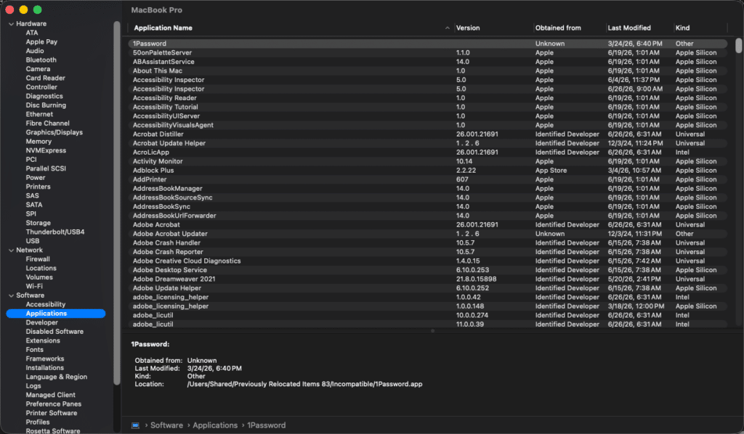The image size is (744, 434).
Task: Click 1Password in the path bar
Action: point(266,425)
